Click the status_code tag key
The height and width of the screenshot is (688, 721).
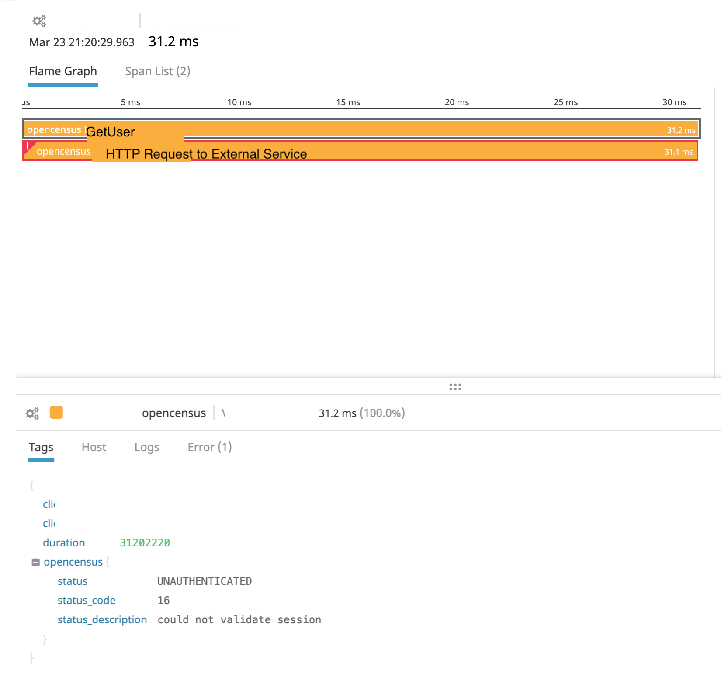[x=87, y=600]
